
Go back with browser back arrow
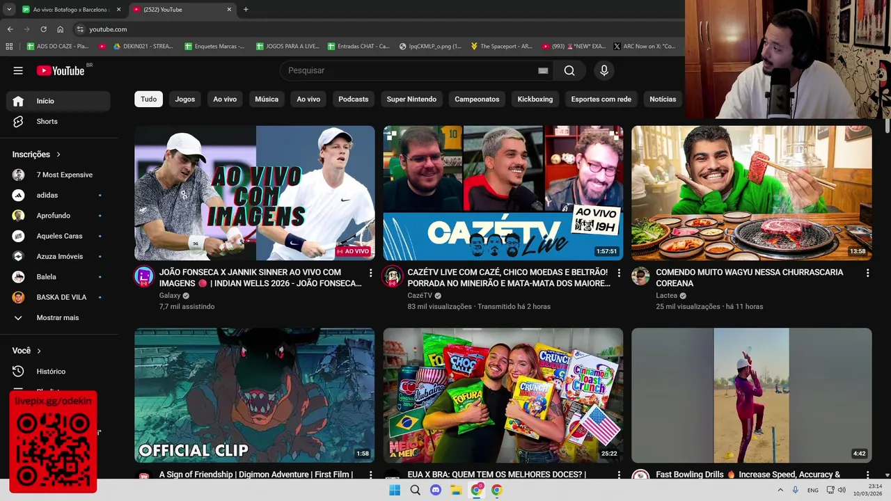10,29
